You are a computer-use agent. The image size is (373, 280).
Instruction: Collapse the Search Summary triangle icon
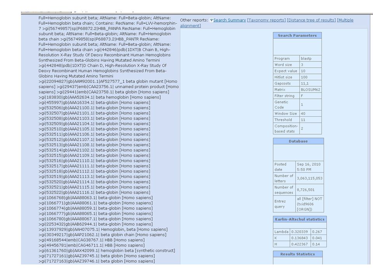click(211, 20)
